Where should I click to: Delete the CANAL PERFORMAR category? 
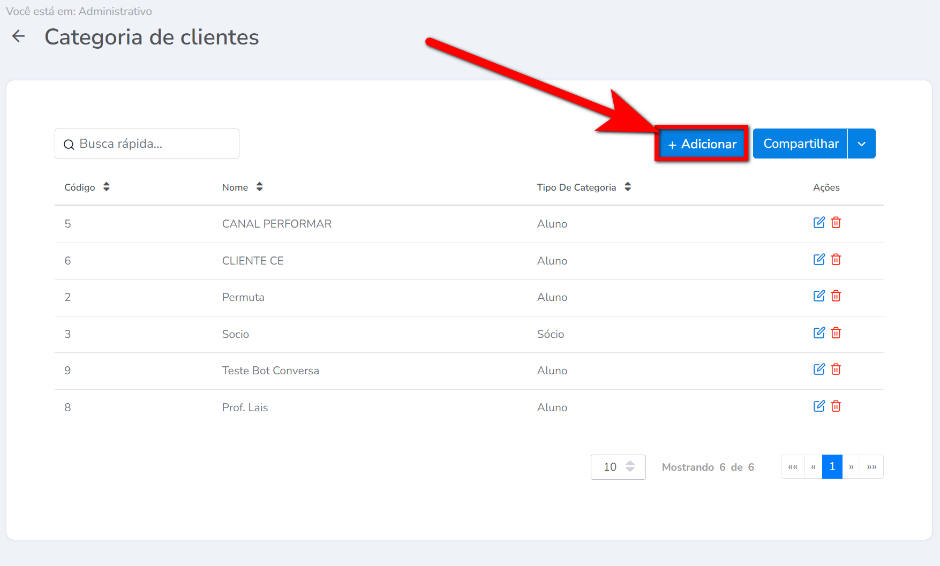pos(836,223)
